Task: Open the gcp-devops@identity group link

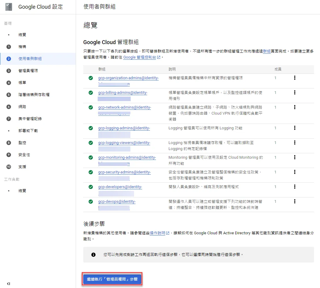Action: tap(117, 202)
